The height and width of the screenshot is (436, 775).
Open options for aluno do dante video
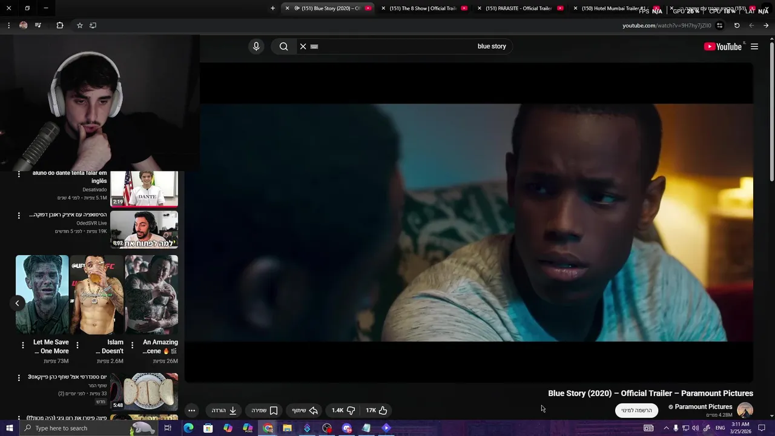click(18, 174)
